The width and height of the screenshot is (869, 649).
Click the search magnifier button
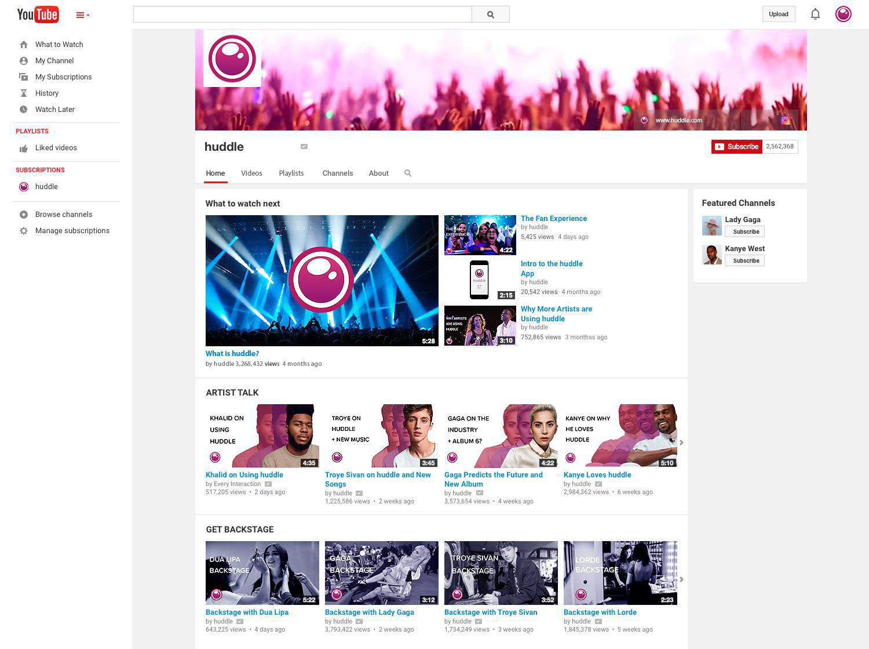pos(491,14)
